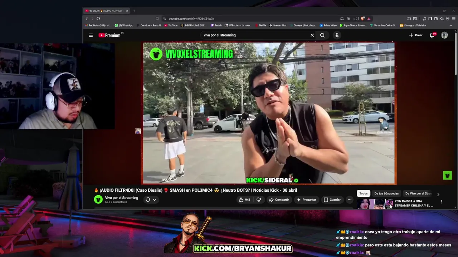Bookmark this page via the address bar icon
The width and height of the screenshot is (458, 257).
coord(157,19)
